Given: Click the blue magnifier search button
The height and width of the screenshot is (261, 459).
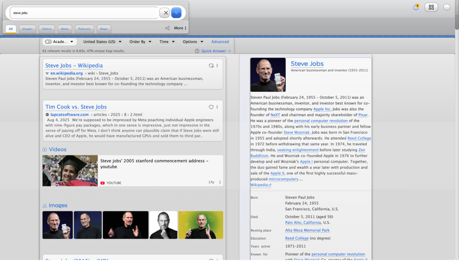Looking at the screenshot, I should coord(176,13).
